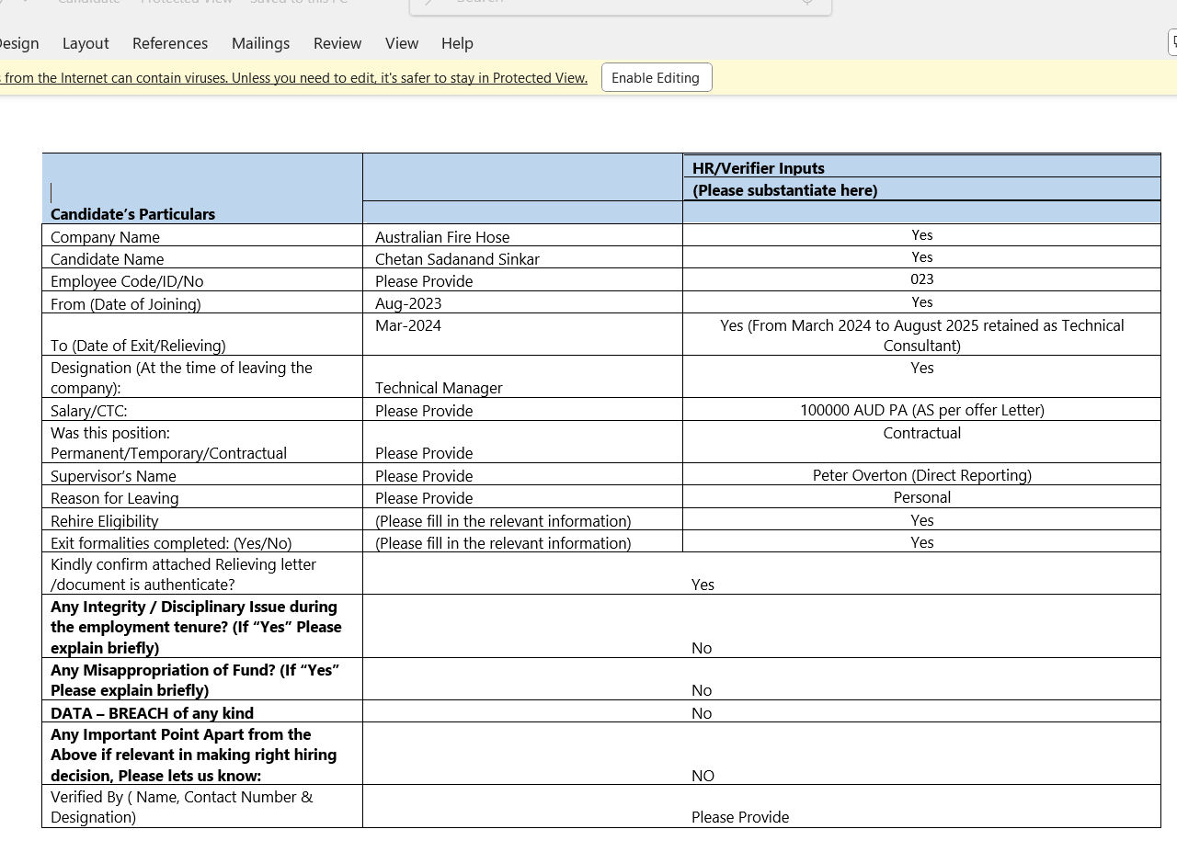Open the Design ribbon tab
1177x852 pixels.
[18, 43]
